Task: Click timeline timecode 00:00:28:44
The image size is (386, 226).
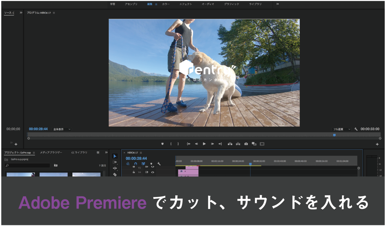Action: 136,158
